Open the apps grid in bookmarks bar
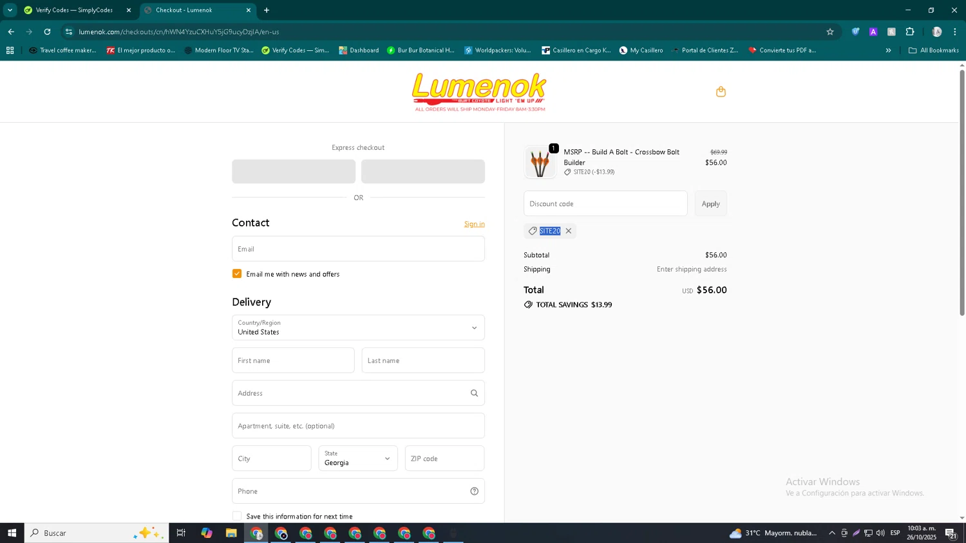This screenshot has height=543, width=966. [10, 50]
